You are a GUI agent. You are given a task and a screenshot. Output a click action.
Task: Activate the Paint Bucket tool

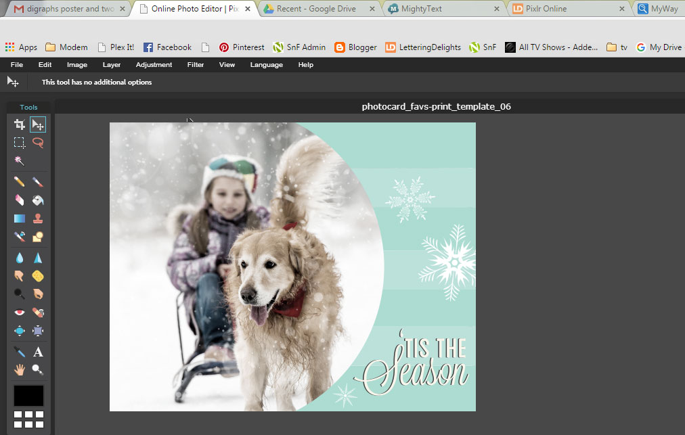coord(38,200)
